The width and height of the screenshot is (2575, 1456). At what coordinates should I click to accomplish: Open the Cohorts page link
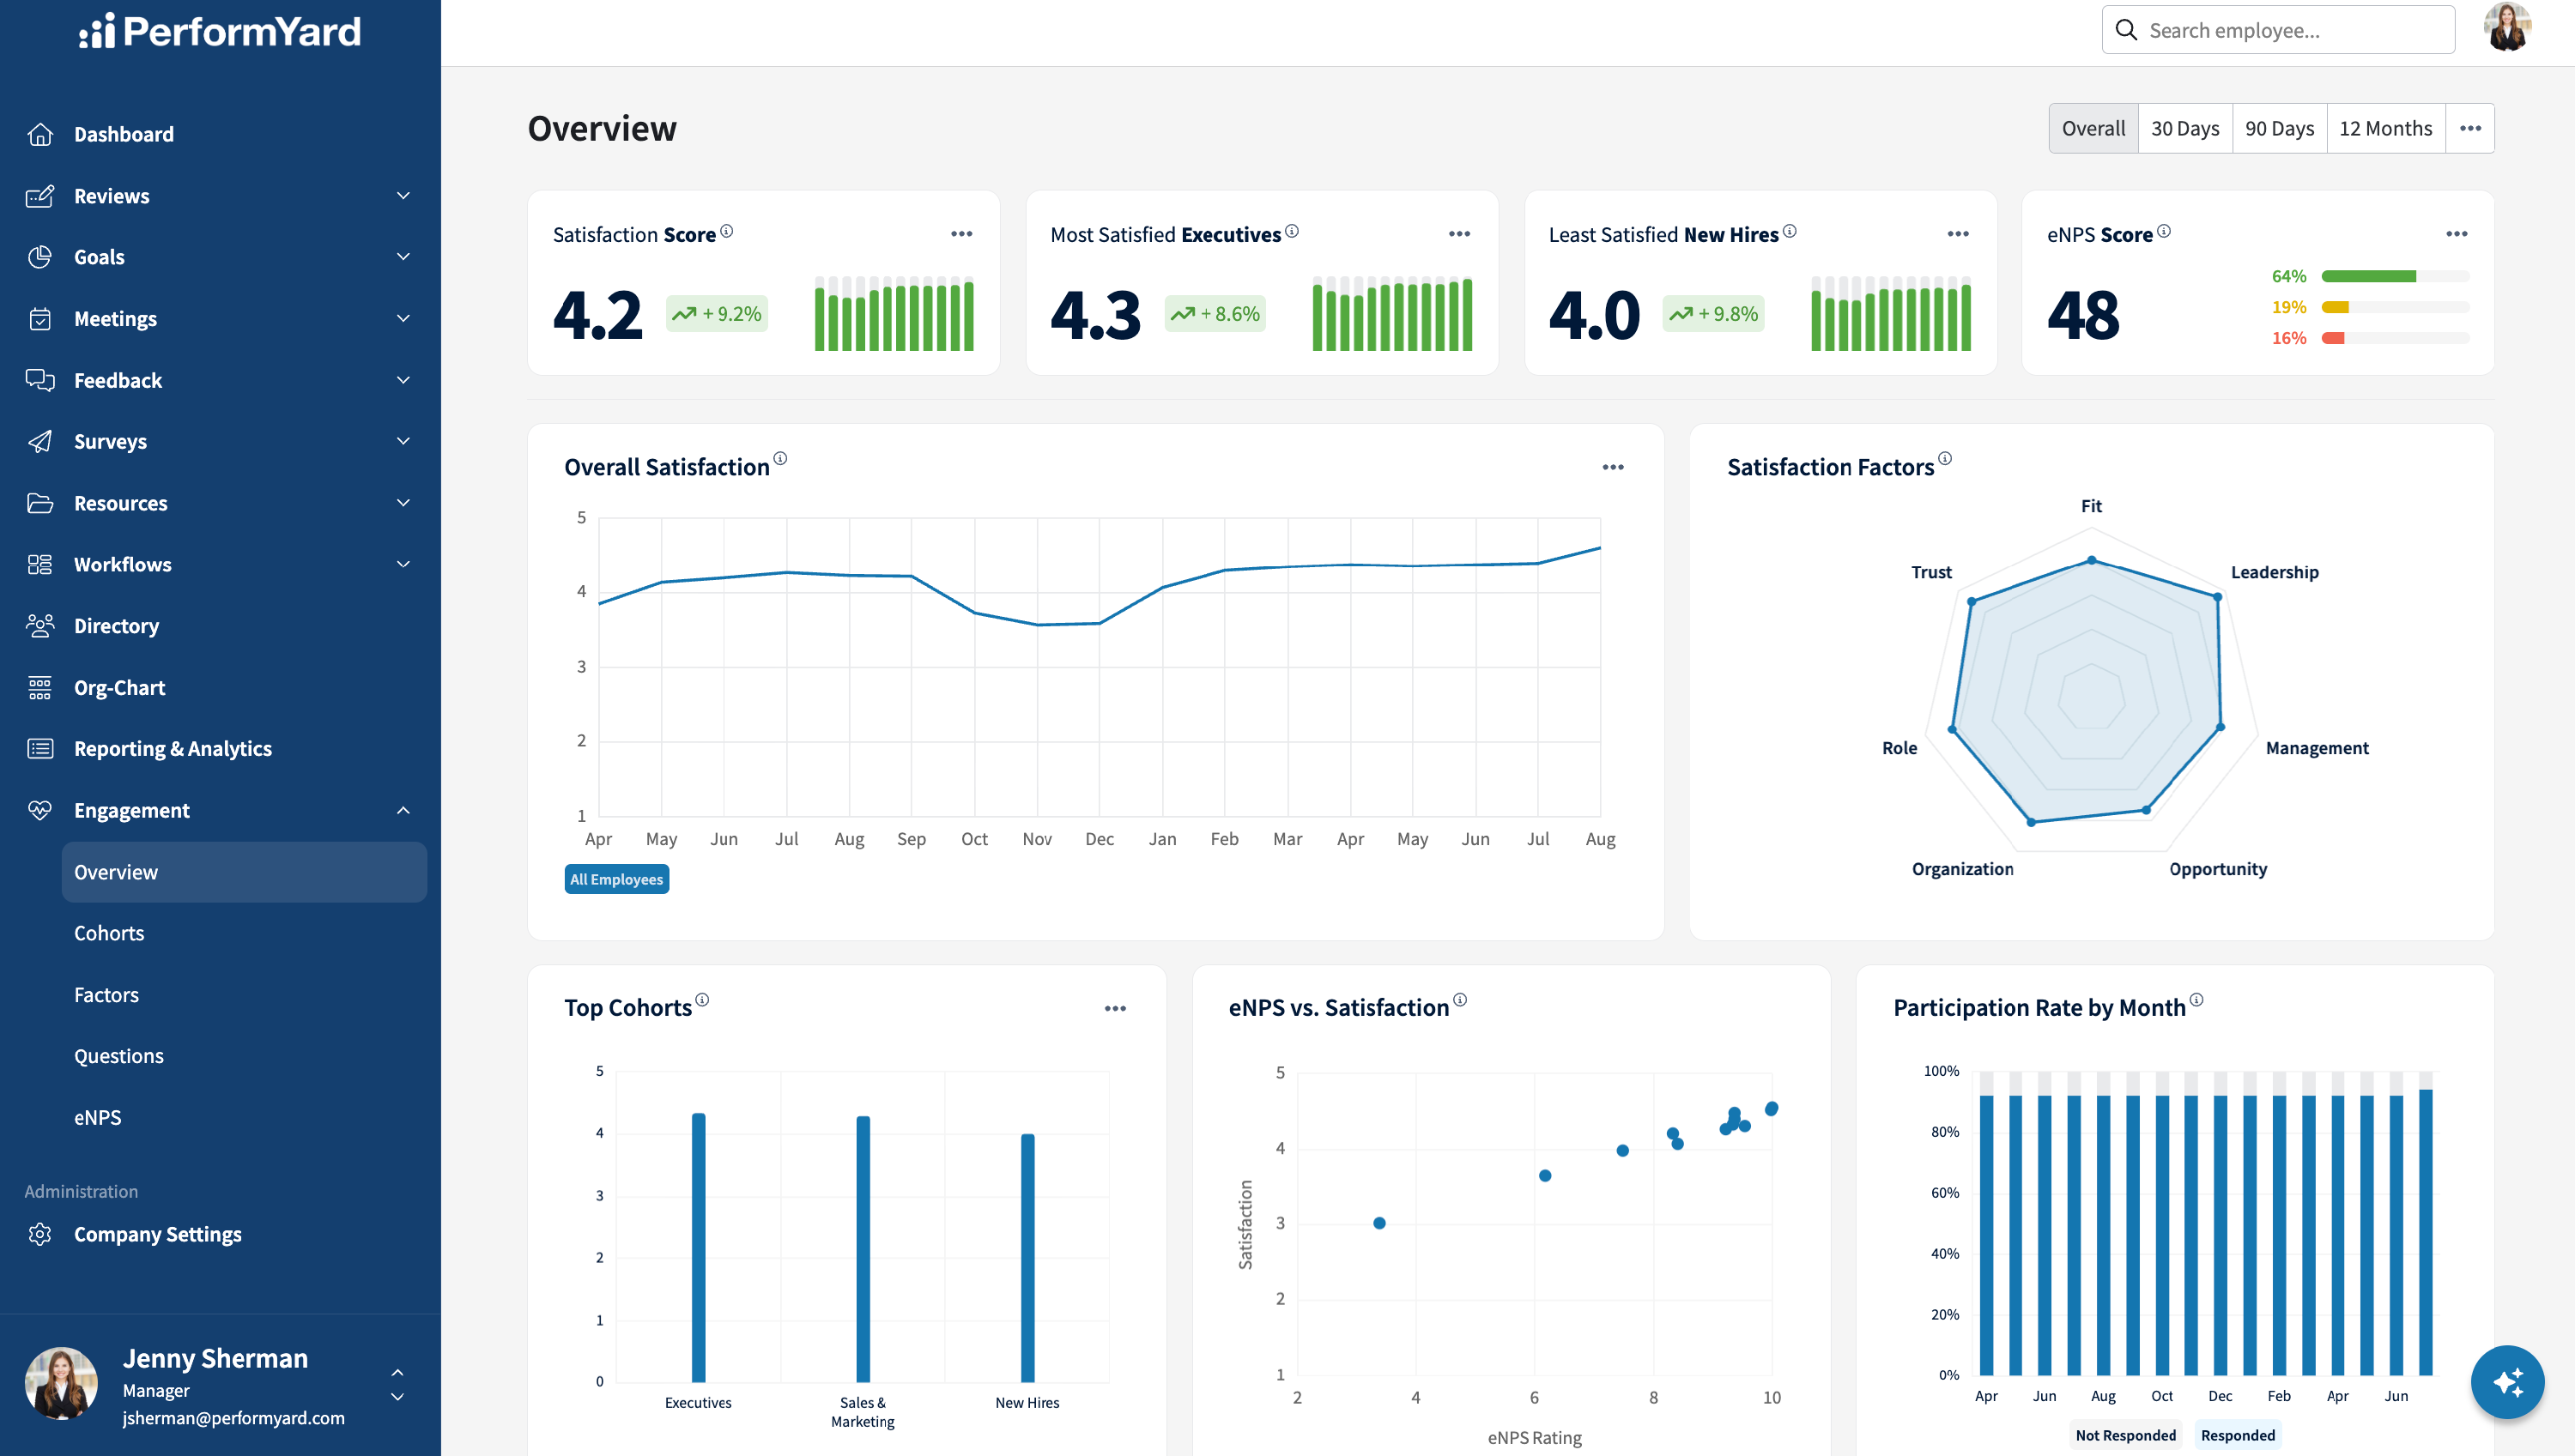tap(109, 933)
